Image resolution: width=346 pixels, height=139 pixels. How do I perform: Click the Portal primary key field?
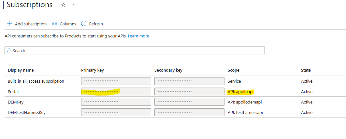pos(116,91)
